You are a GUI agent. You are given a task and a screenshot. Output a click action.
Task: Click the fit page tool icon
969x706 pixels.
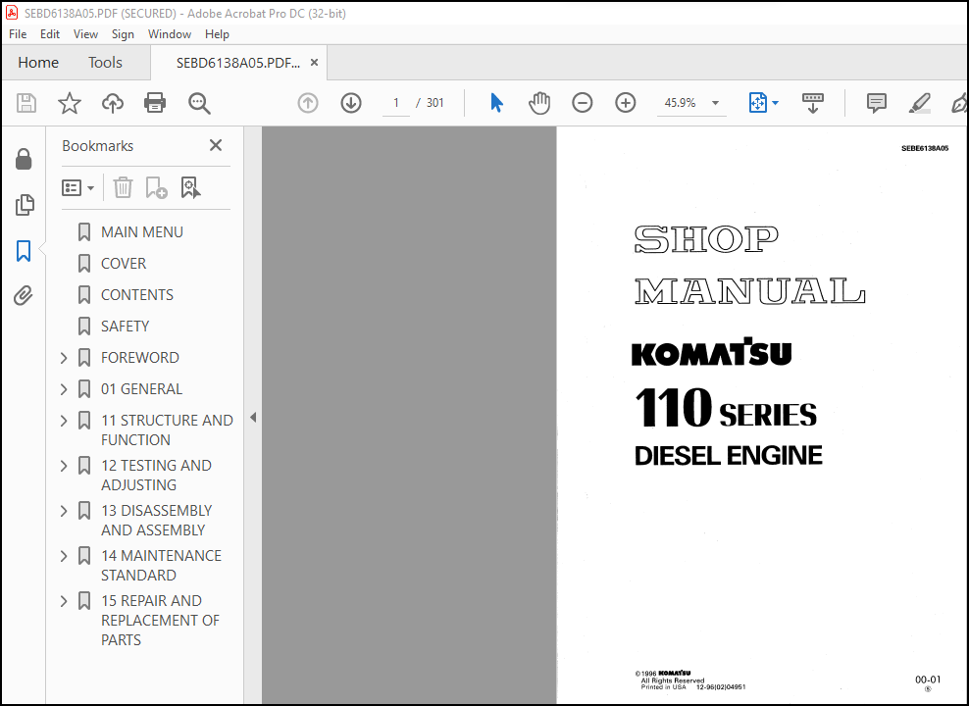758,103
